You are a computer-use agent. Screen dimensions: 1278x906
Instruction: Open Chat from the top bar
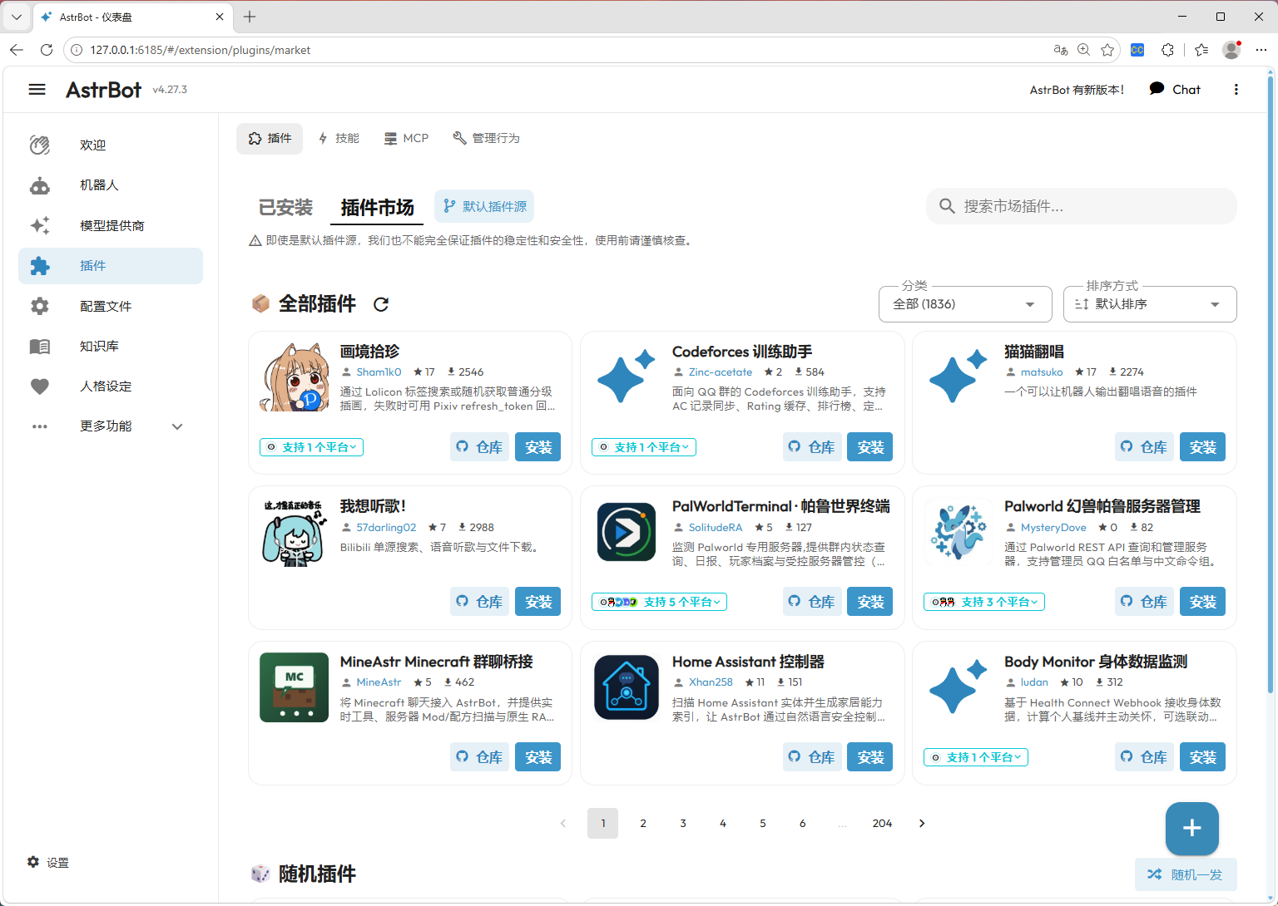point(1175,90)
